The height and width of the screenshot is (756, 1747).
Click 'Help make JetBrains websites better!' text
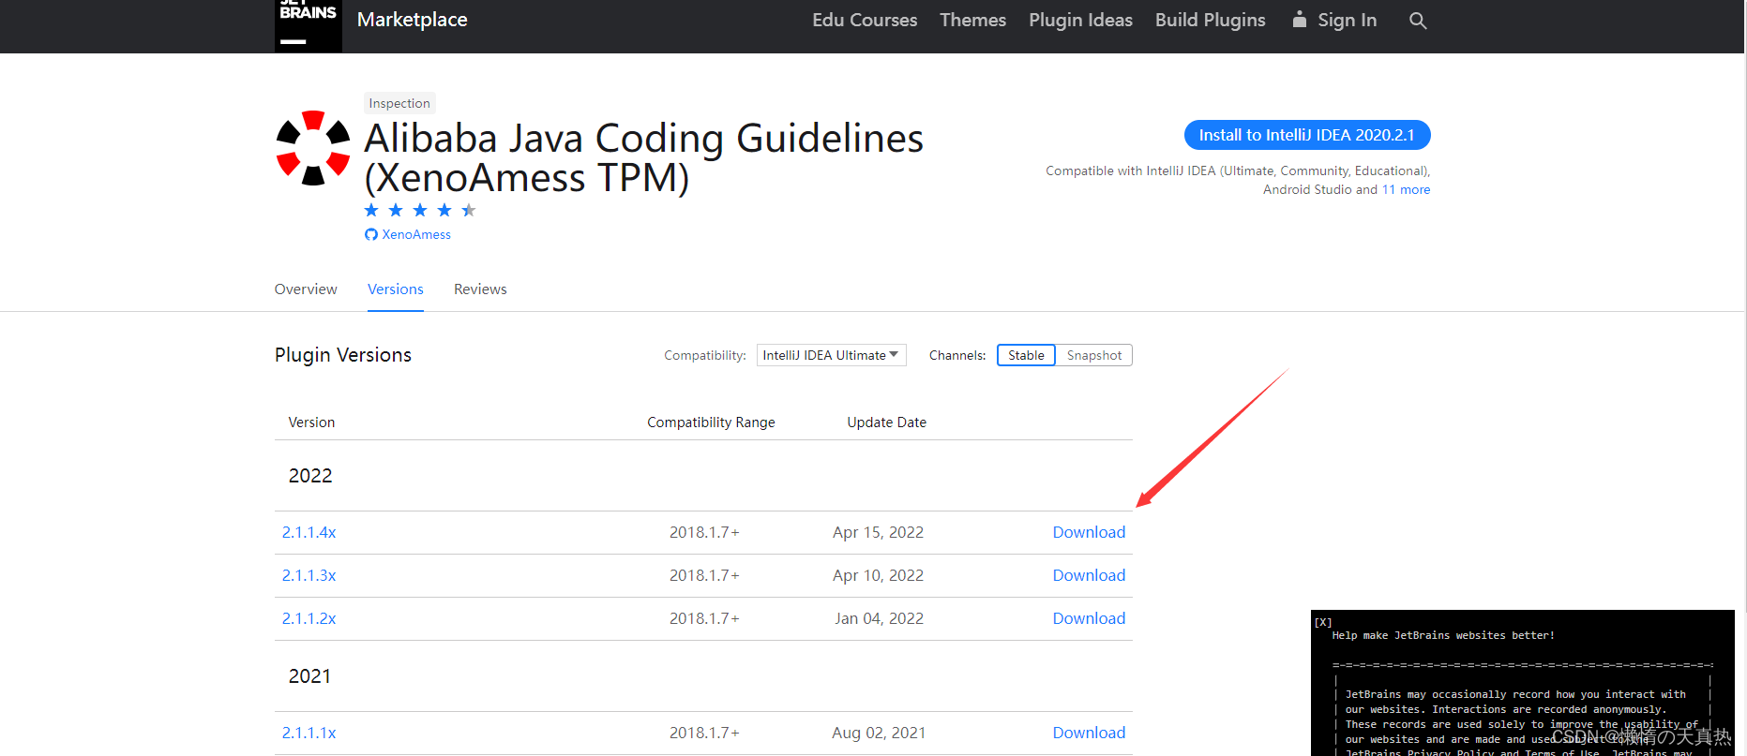[x=1443, y=635]
